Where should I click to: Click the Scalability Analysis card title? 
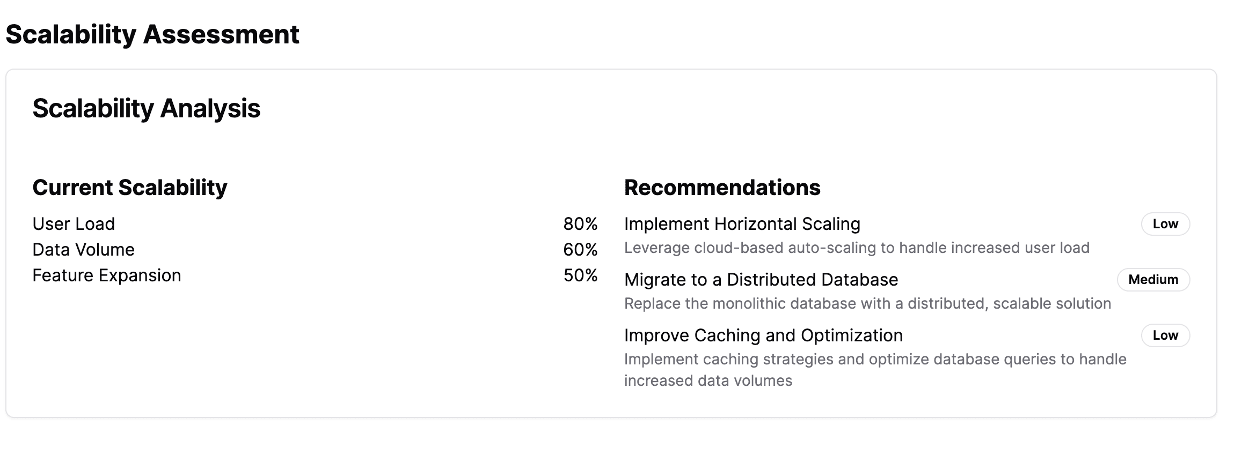[x=147, y=108]
